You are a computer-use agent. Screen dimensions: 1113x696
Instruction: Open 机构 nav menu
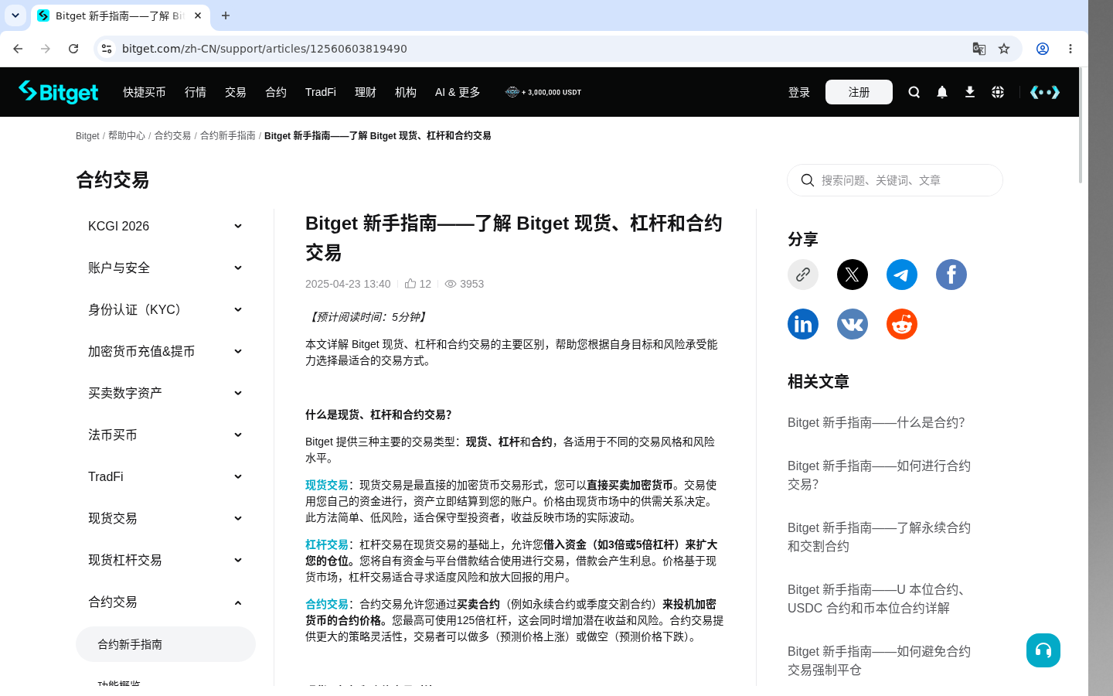click(x=406, y=92)
